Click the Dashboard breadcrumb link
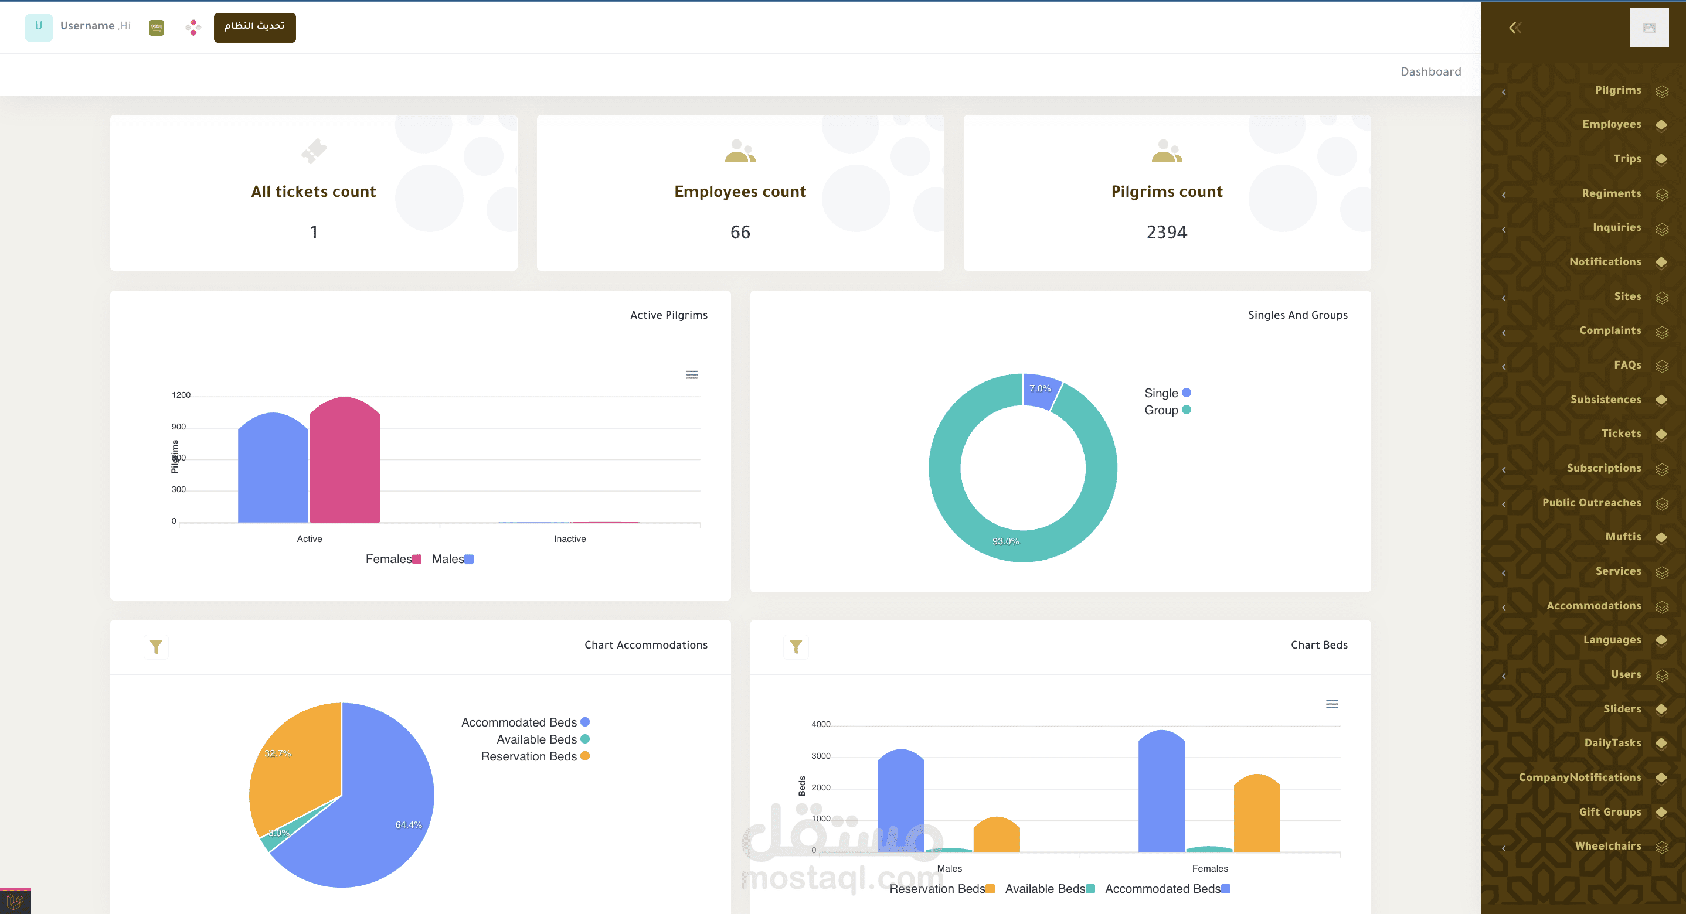1686x914 pixels. click(x=1431, y=72)
